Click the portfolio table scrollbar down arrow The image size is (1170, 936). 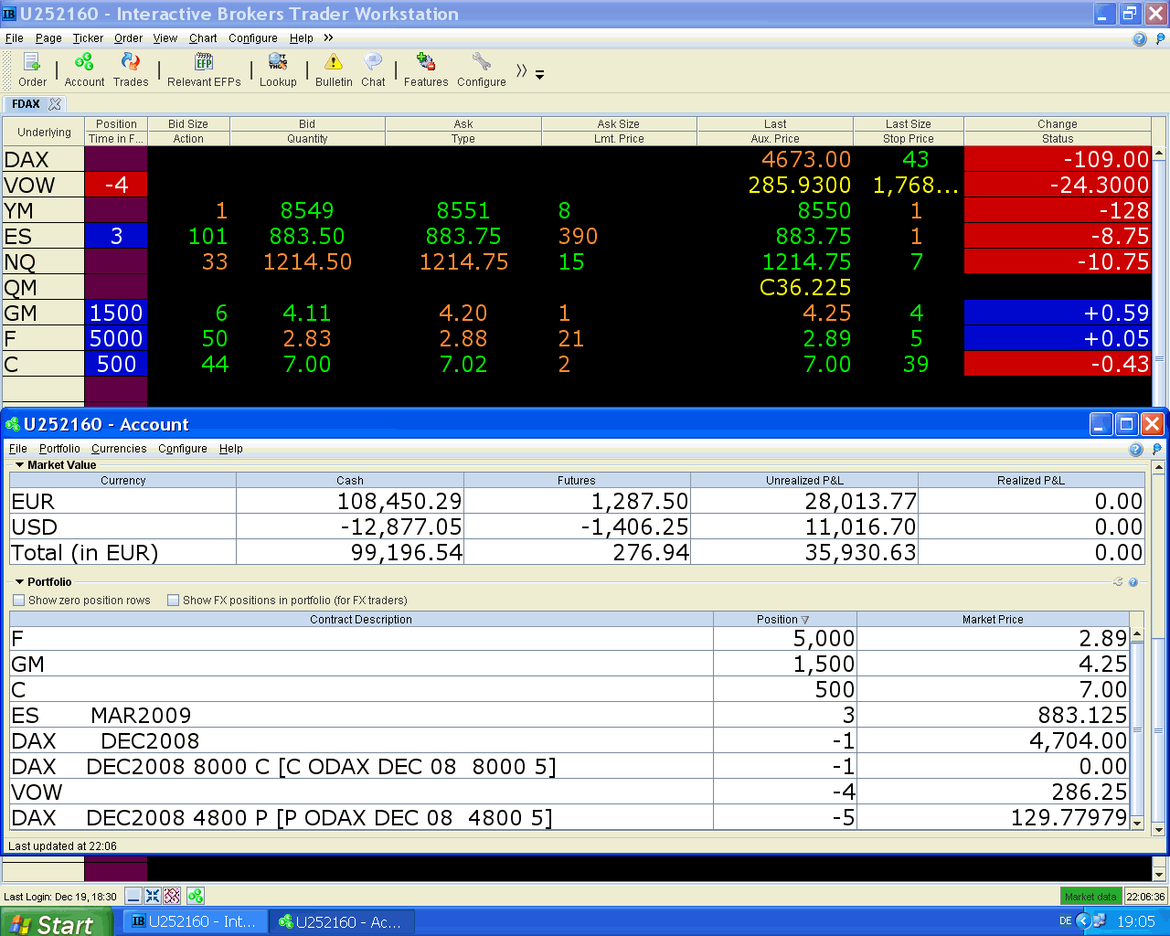click(1137, 823)
